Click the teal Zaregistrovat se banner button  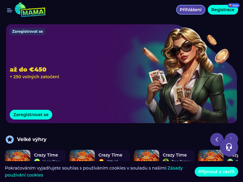(x=31, y=115)
